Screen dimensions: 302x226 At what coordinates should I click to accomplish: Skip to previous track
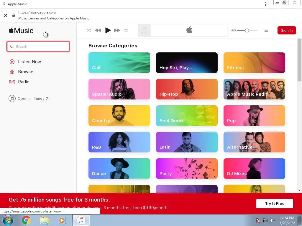click(x=98, y=30)
